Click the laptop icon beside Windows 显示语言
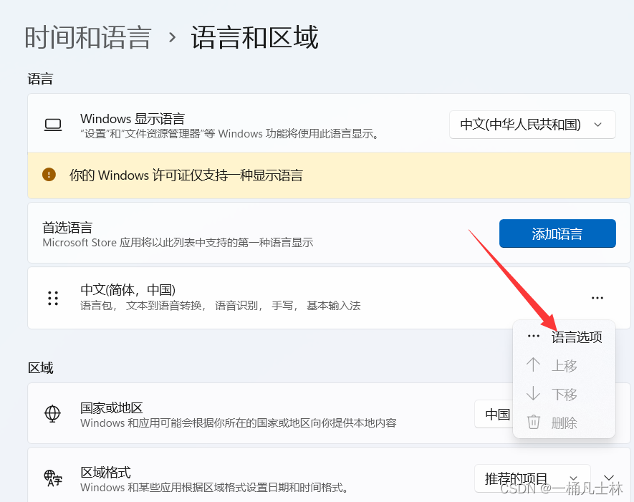 tap(53, 125)
